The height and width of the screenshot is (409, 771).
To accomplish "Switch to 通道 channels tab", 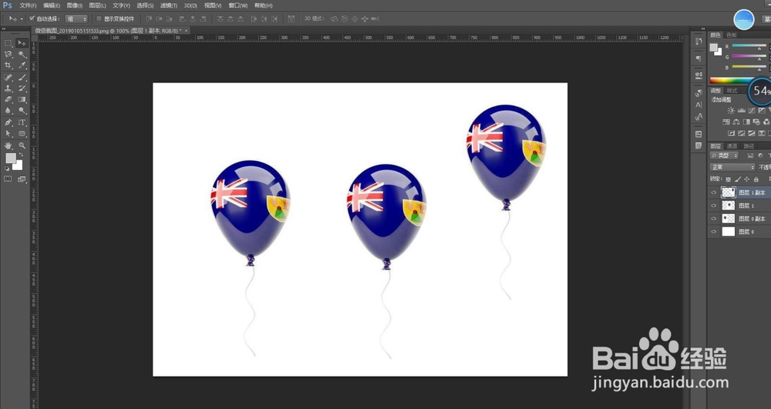I will tap(732, 146).
